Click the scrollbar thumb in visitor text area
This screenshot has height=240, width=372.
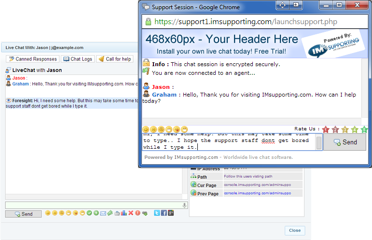point(319,142)
